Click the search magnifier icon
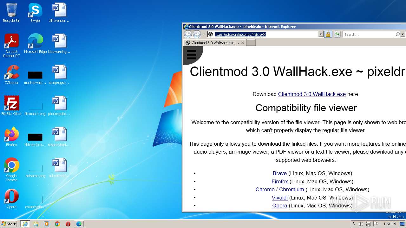Image resolution: width=406 pixels, height=228 pixels. tap(397, 34)
